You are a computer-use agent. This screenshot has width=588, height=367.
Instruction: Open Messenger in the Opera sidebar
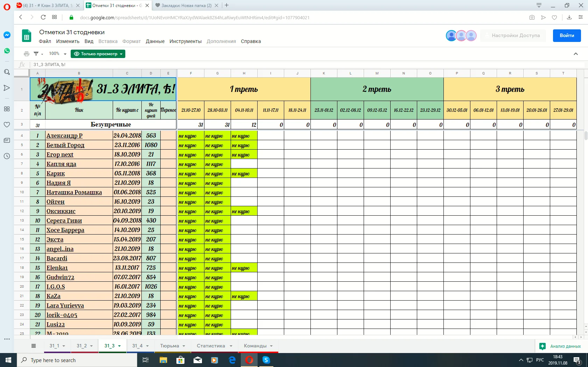[x=7, y=35]
